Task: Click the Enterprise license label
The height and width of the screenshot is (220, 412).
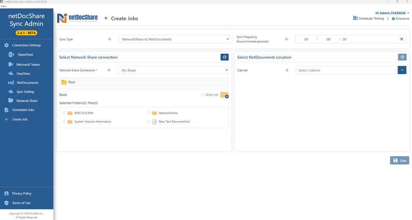Action: pos(402,19)
